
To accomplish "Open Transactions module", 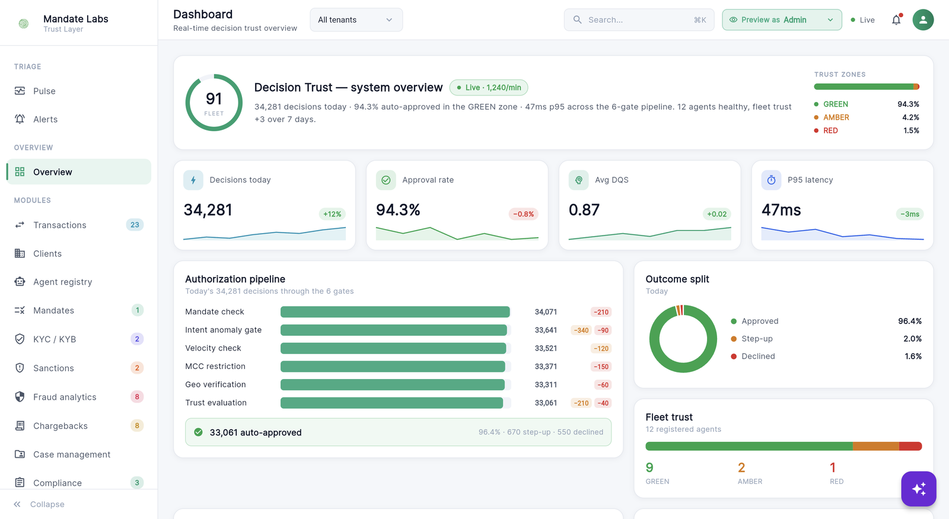I will pyautogui.click(x=79, y=225).
